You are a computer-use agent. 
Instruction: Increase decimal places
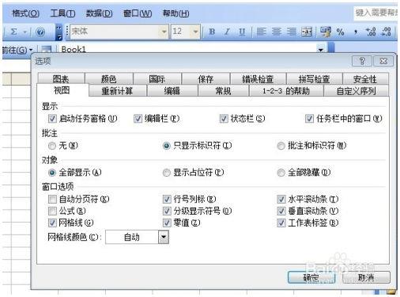point(371,32)
